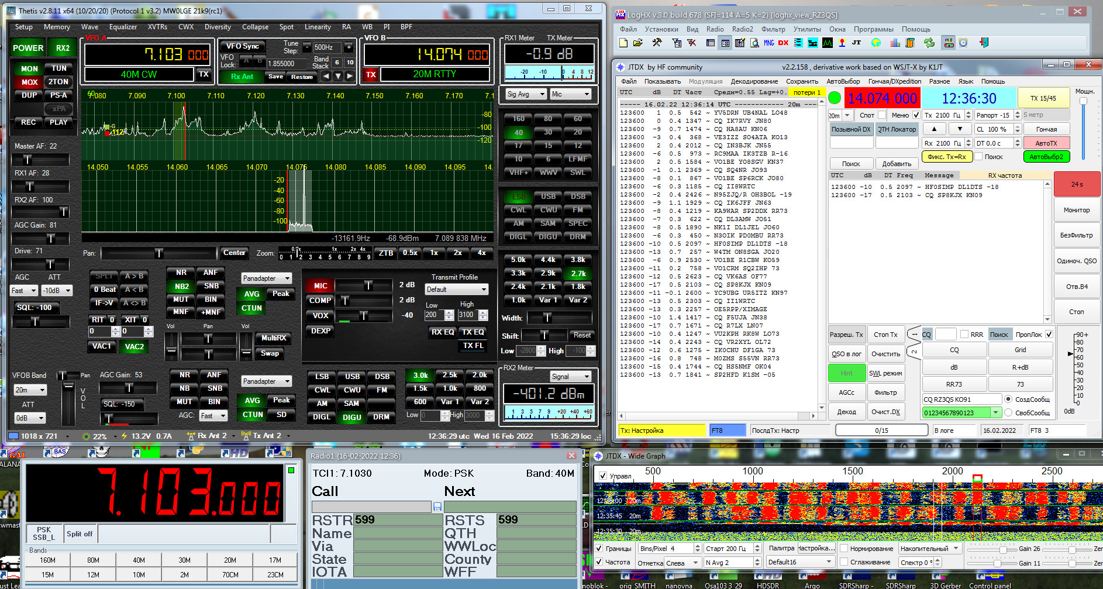The height and width of the screenshot is (589, 1103).
Task: Click the MNG icon in LogHX toolbar
Action: [x=768, y=43]
